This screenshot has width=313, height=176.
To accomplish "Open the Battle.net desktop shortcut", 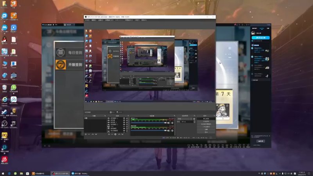I will (13, 112).
